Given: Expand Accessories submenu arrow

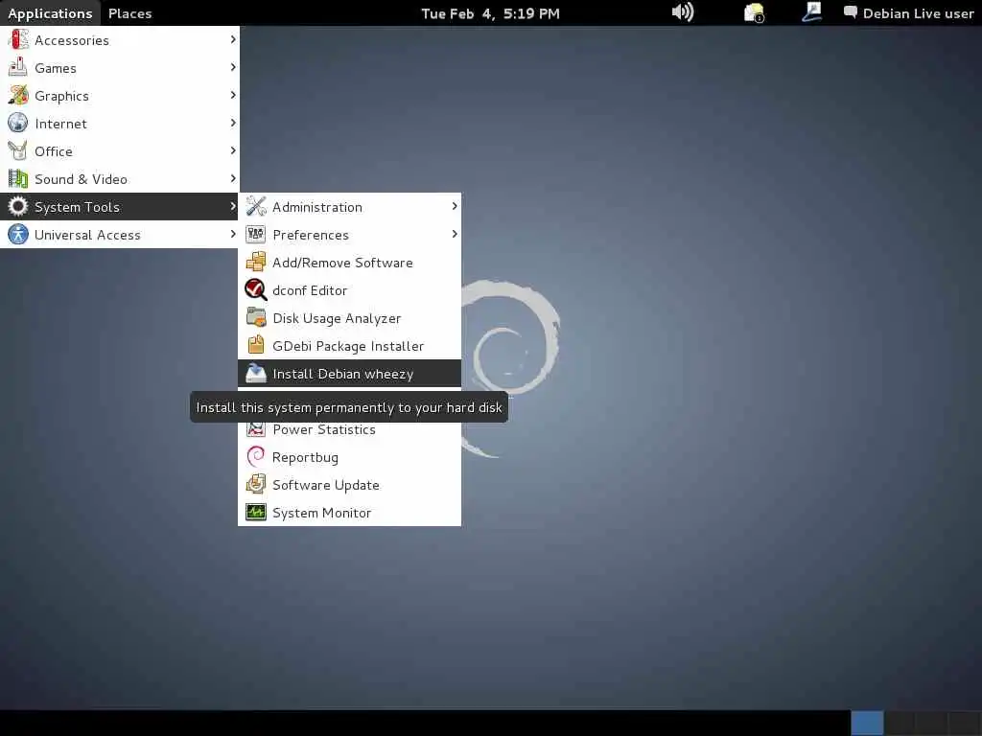Looking at the screenshot, I should [x=233, y=39].
